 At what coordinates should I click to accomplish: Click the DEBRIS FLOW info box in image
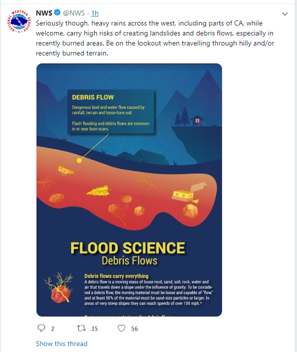(111, 112)
